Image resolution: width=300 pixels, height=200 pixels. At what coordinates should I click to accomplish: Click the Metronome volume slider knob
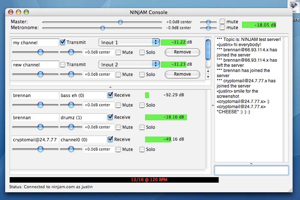[x=102, y=28]
